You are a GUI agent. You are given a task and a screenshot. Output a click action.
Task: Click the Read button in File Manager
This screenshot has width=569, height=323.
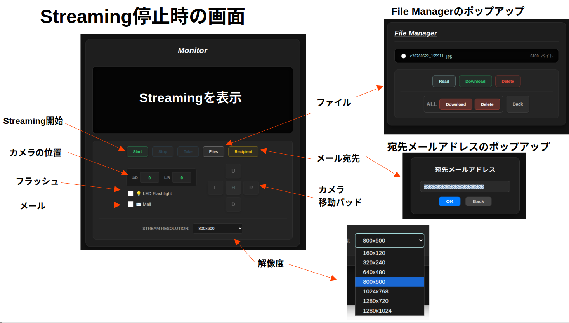point(444,81)
